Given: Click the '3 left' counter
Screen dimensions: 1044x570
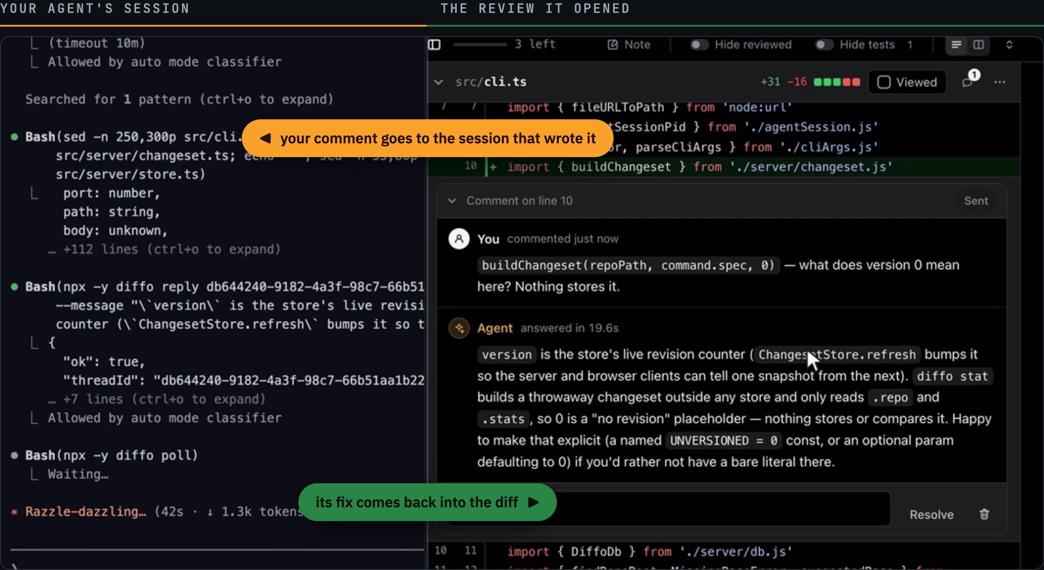Looking at the screenshot, I should [535, 44].
